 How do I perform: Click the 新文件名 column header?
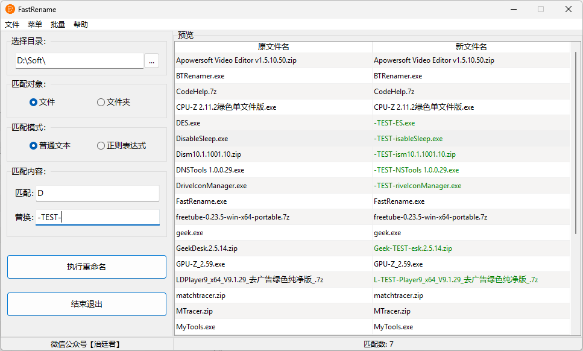point(471,47)
